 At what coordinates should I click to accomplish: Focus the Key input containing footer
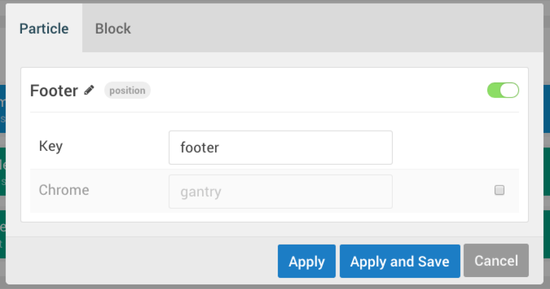[280, 148]
